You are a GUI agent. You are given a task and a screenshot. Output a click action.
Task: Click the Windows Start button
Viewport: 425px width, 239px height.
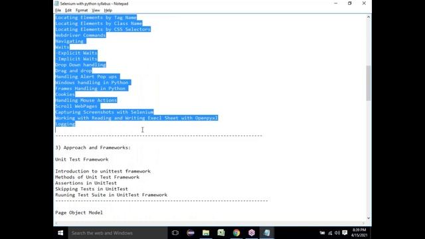pyautogui.click(x=60, y=233)
